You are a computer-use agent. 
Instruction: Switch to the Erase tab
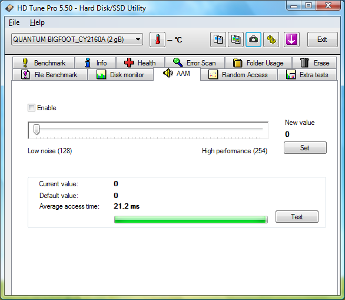(x=314, y=63)
